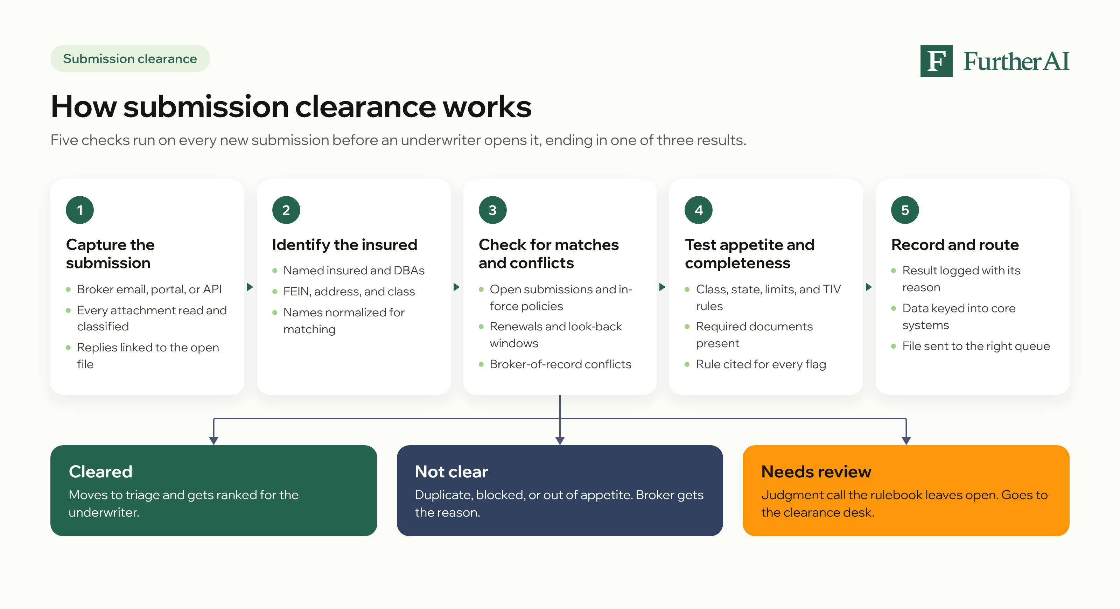Click Judgment call the rulebook leaves open text

[x=904, y=503]
